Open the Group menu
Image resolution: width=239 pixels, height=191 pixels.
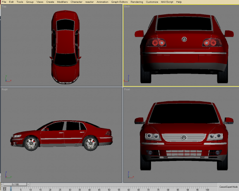(30, 2)
